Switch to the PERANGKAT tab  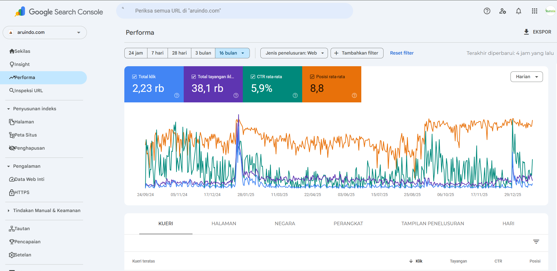tap(348, 223)
